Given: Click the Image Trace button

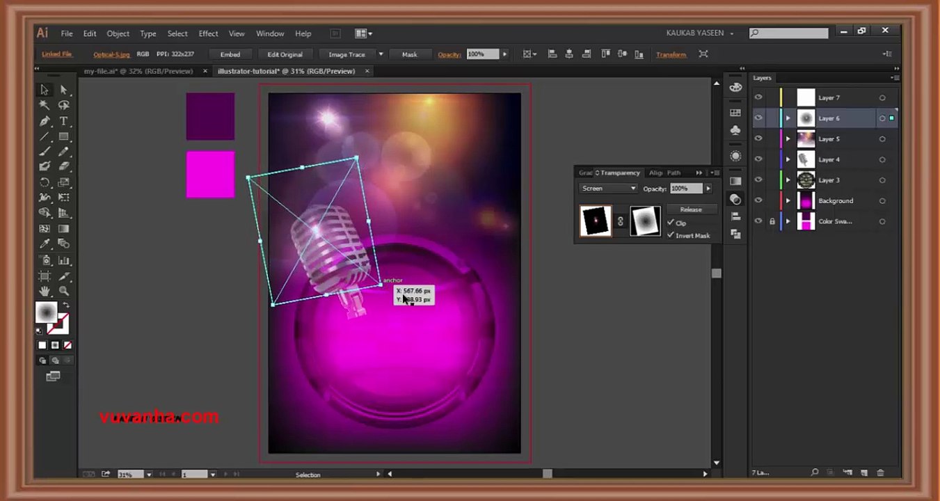Looking at the screenshot, I should (x=346, y=54).
